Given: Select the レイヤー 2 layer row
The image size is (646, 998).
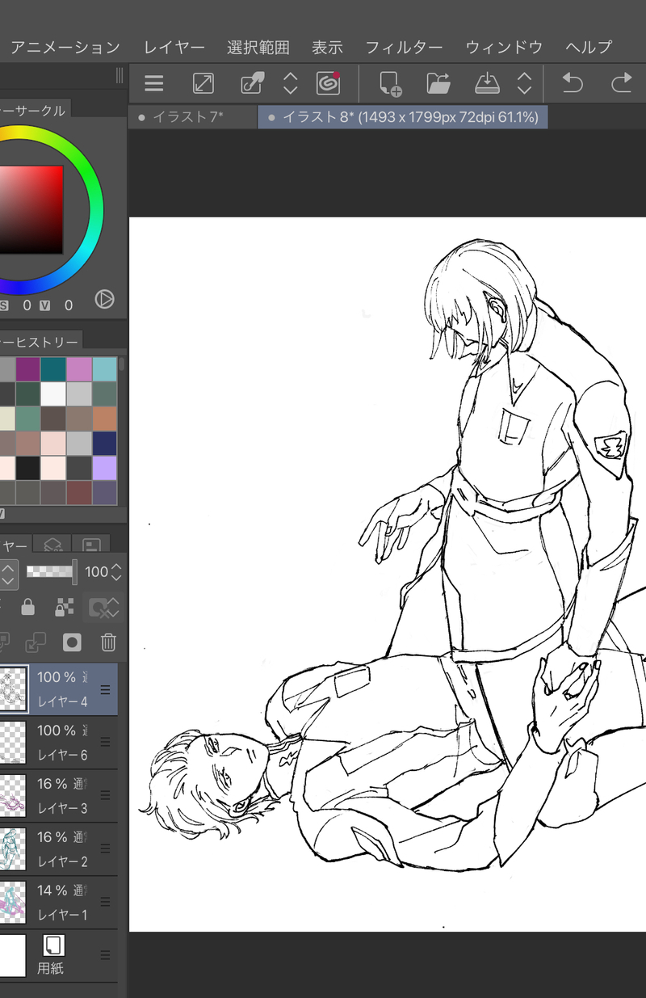Looking at the screenshot, I should point(59,849).
